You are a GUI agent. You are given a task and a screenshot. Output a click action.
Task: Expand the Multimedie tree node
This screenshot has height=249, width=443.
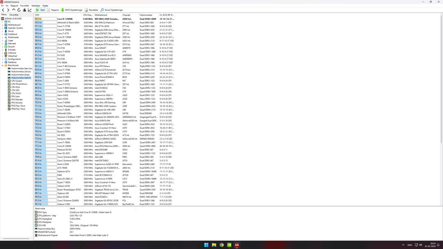pyautogui.click(x=2, y=37)
